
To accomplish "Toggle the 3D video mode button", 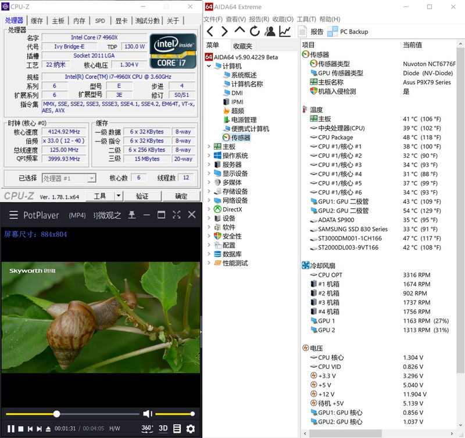I will [163, 429].
